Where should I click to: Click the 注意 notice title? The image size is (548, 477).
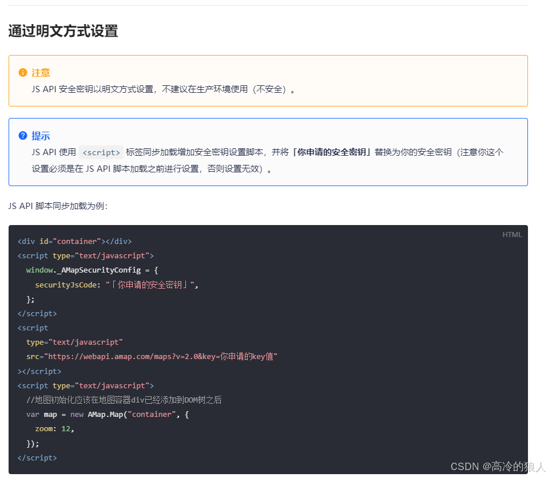click(41, 73)
